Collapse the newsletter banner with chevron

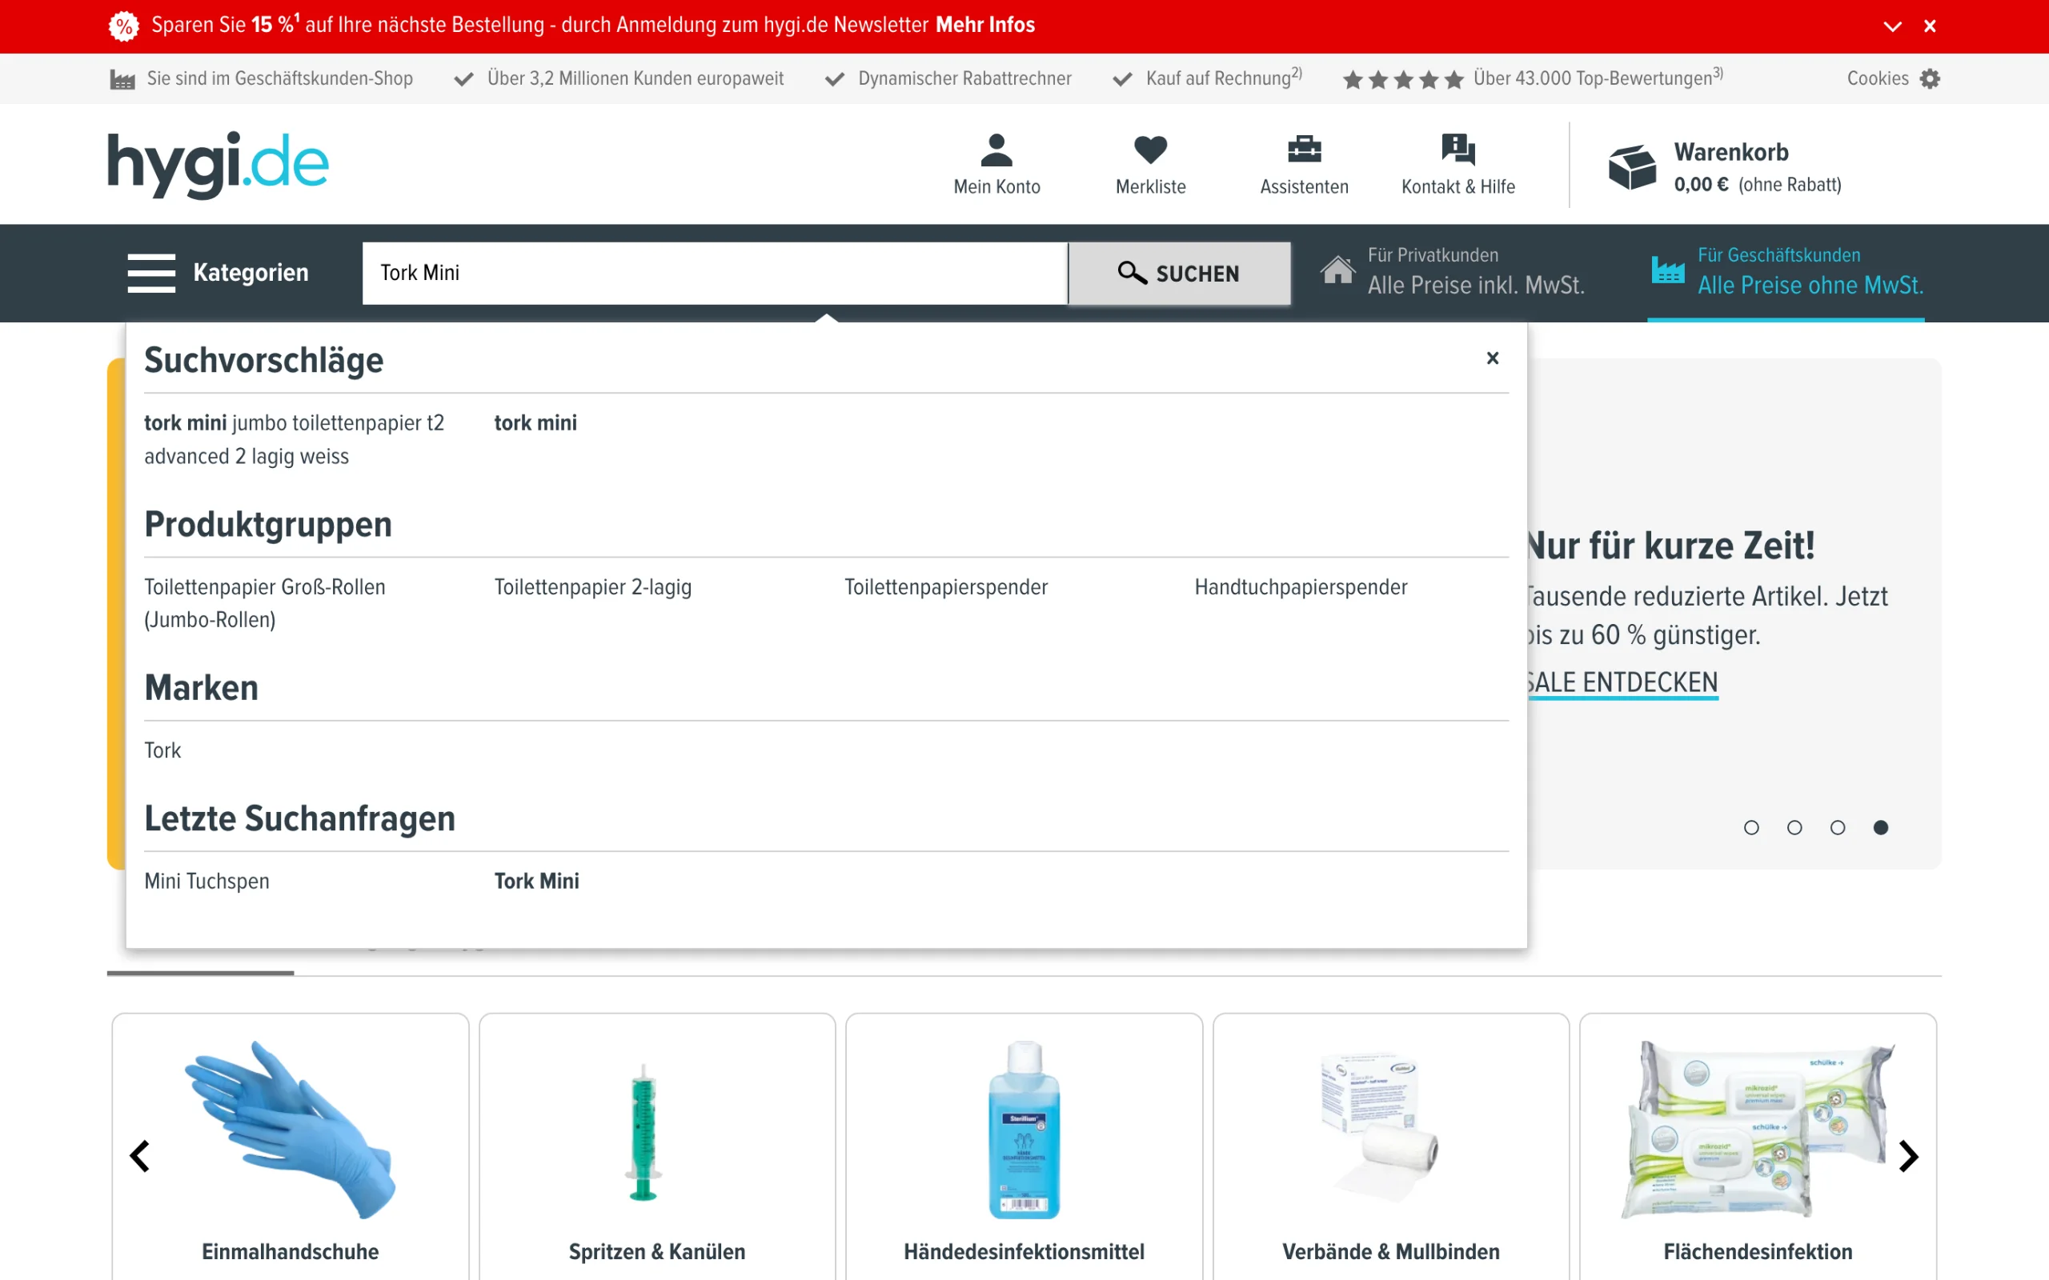coord(1892,26)
